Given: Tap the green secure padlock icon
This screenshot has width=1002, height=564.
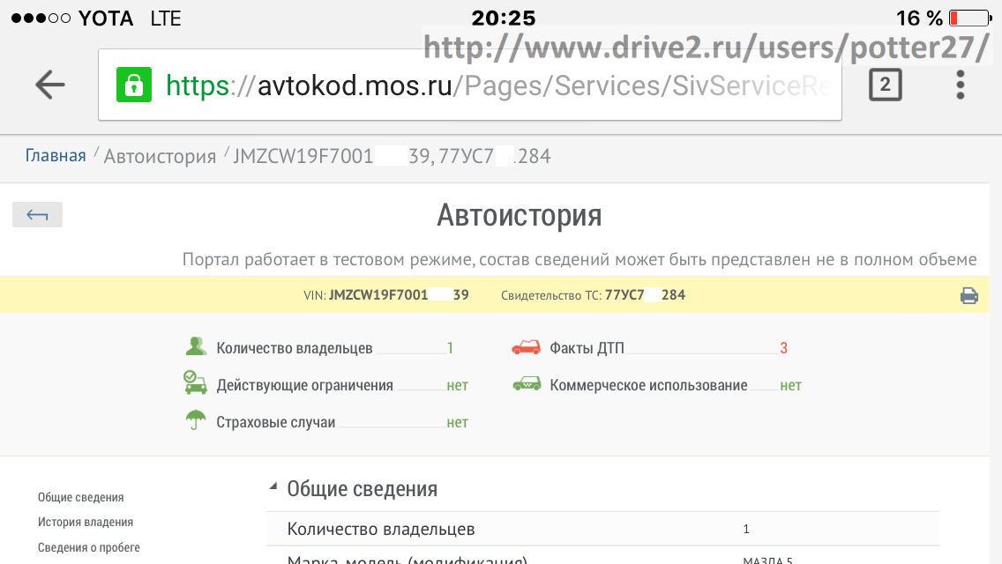Looking at the screenshot, I should point(133,85).
